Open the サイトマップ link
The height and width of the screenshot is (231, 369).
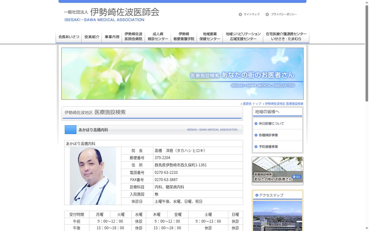tap(252, 14)
